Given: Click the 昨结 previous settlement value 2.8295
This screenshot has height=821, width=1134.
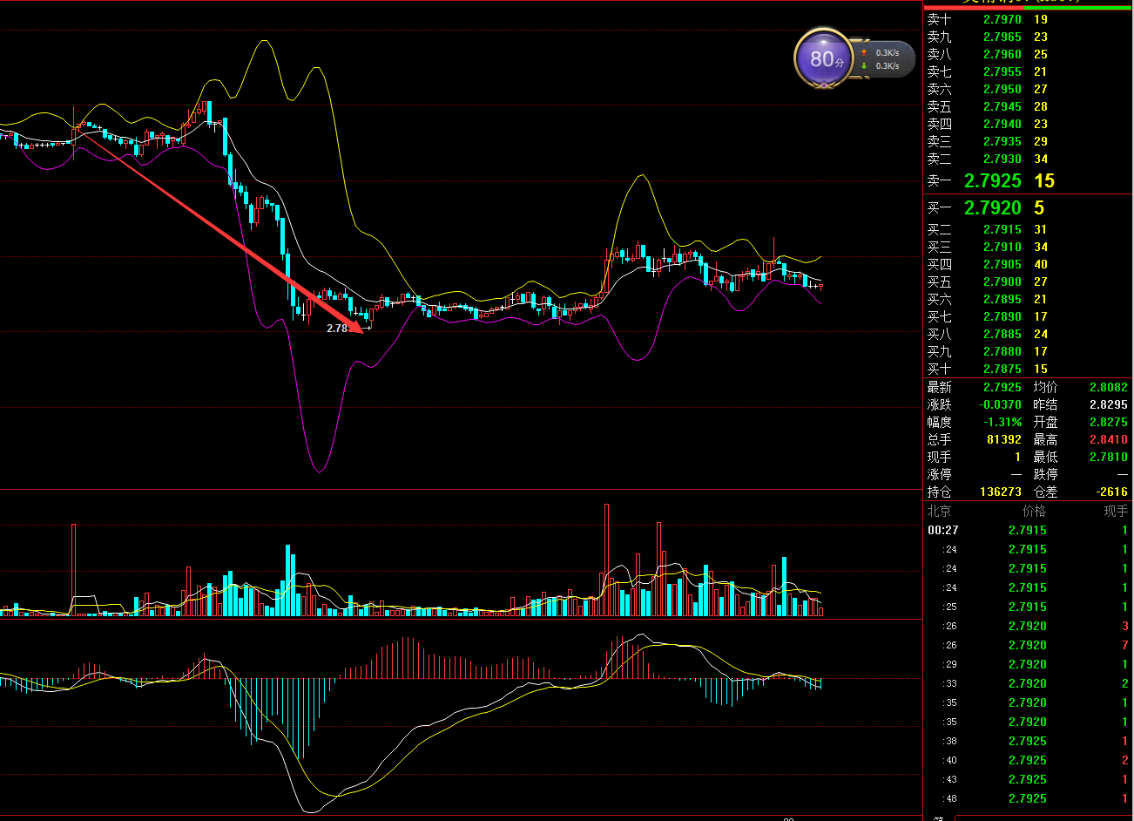Looking at the screenshot, I should click(1108, 404).
